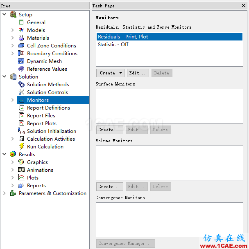Expand the Reports node
This screenshot has height=249, width=249.
(x=13, y=185)
